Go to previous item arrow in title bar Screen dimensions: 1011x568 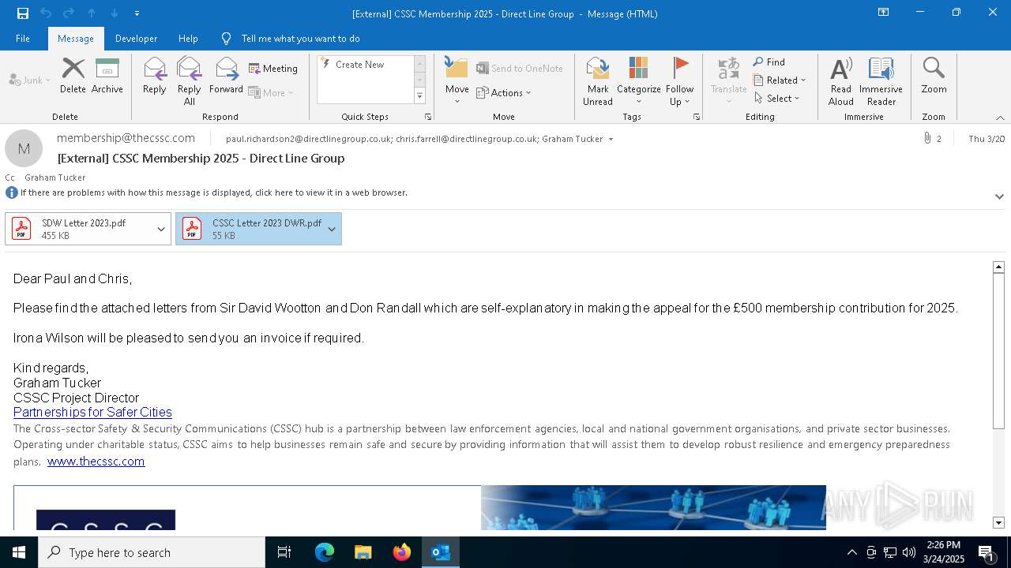[92, 13]
